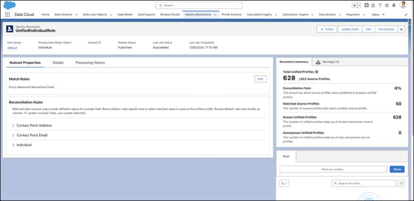Expand Segments tab chevron

coord(364,15)
